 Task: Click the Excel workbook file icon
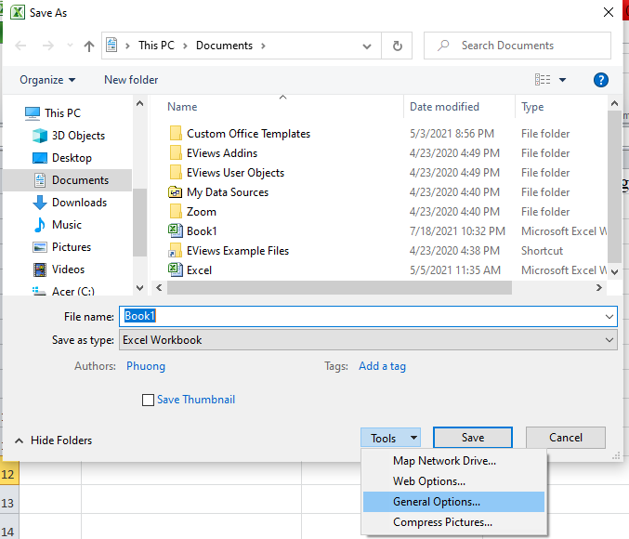pos(176,269)
